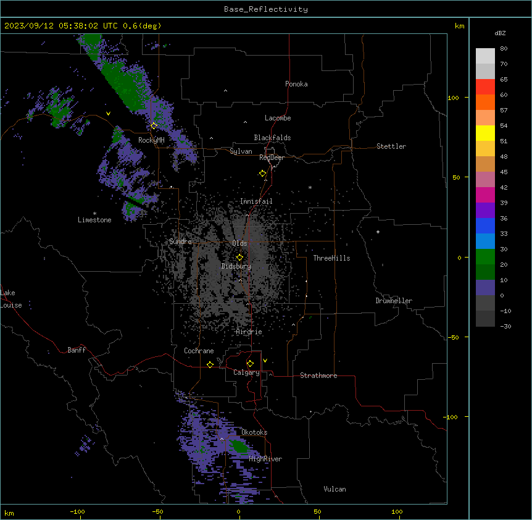Click the asterisk marker northeast of Innisfail
This screenshot has height=520, width=532.
click(x=310, y=187)
